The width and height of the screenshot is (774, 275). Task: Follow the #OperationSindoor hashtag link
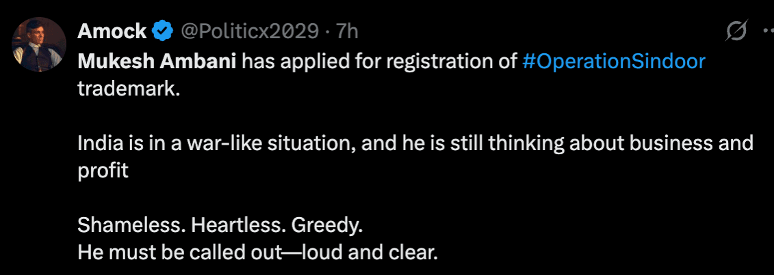613,62
